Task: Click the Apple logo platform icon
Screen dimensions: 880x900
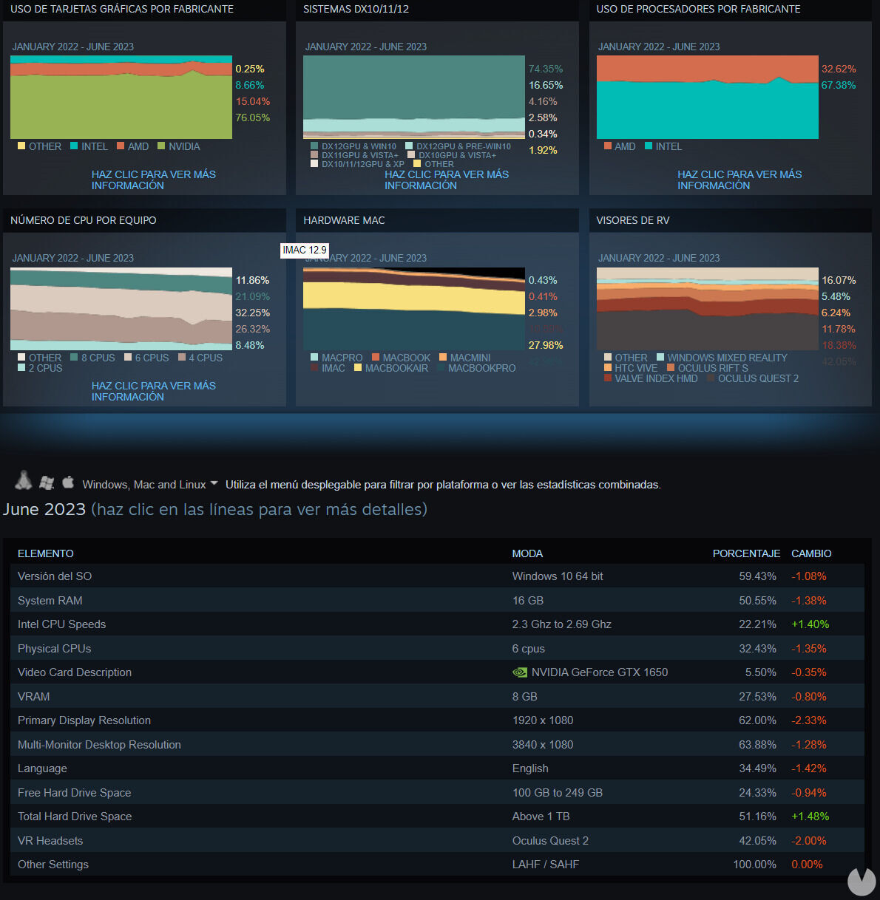Action: 68,483
